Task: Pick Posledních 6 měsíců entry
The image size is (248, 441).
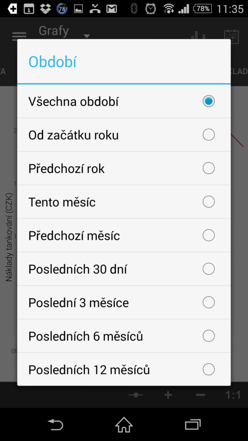Action: click(x=124, y=336)
